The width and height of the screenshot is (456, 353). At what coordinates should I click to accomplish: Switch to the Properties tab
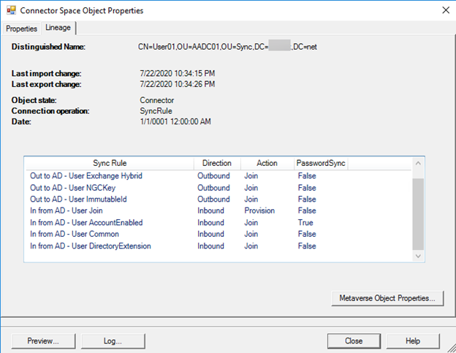[21, 29]
